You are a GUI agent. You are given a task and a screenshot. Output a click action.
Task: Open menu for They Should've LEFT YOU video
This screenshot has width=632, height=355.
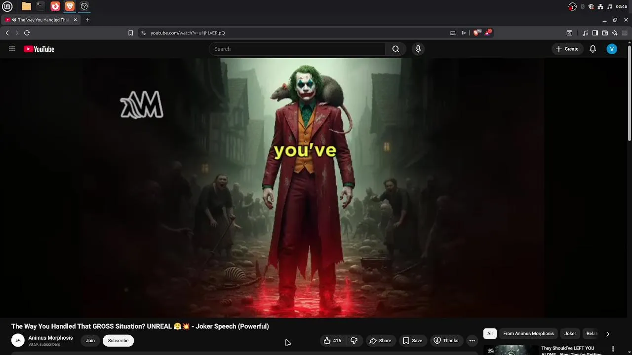point(613,349)
